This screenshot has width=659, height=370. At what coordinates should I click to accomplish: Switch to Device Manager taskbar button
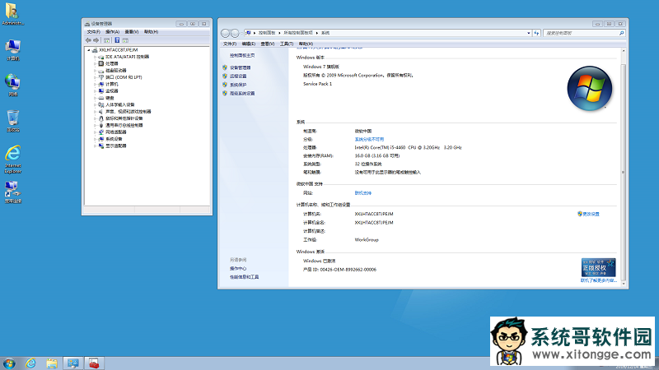[x=94, y=363]
